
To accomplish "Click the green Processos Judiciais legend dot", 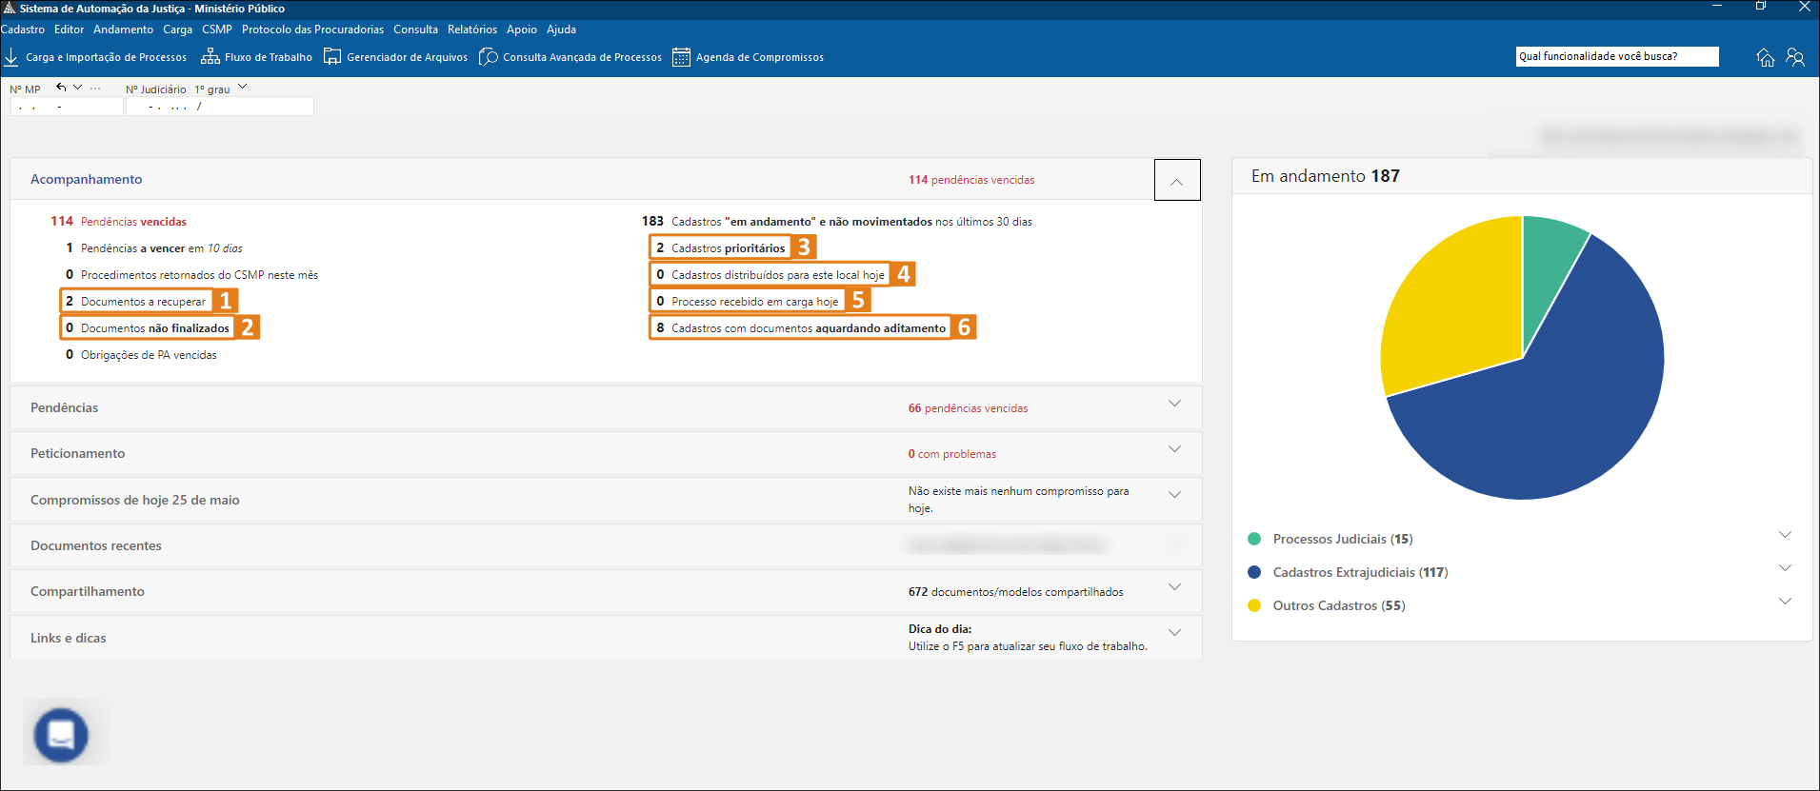I will tap(1254, 539).
